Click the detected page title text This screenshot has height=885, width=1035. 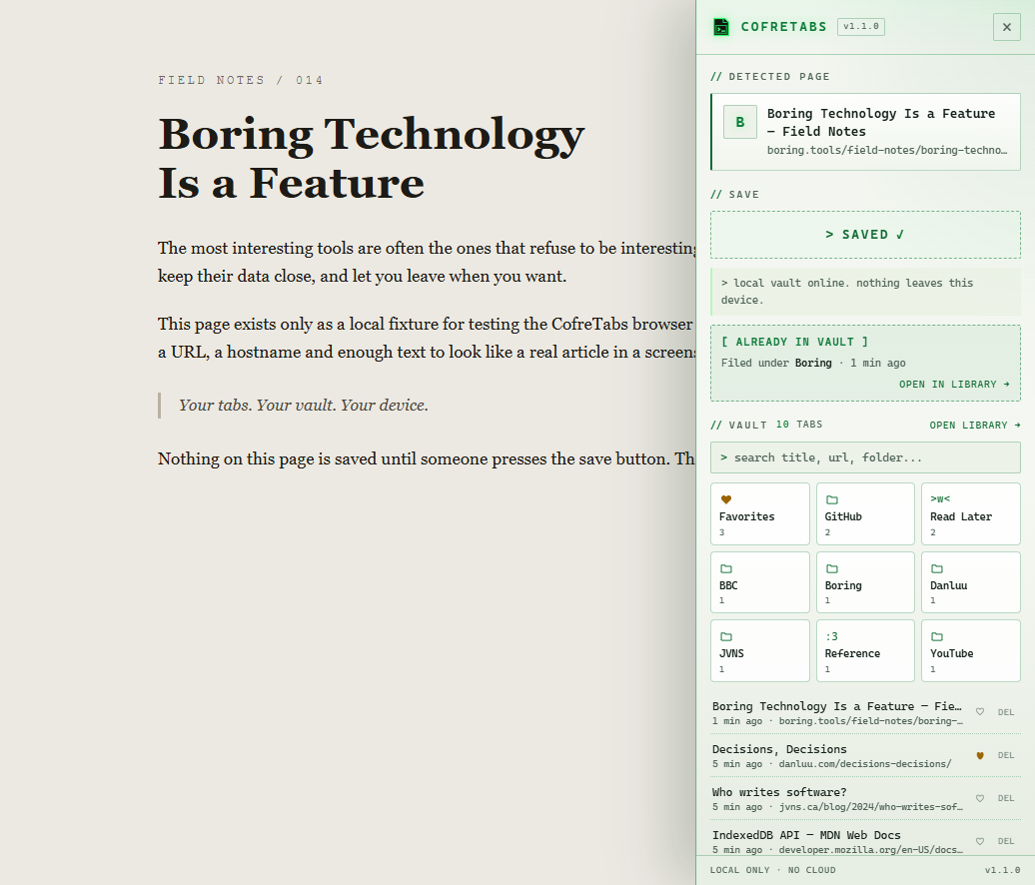pyautogui.click(x=881, y=122)
